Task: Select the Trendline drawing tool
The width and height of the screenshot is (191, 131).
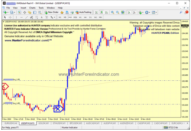Action: 27,17
